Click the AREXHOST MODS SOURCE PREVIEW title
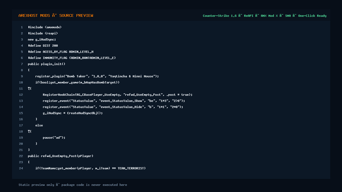The width and height of the screenshot is (342, 192). pyautogui.click(x=56, y=15)
